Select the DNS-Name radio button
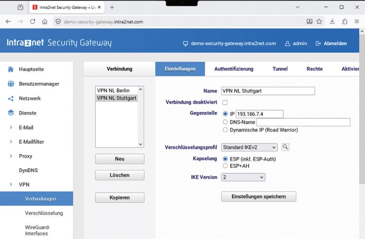Image resolution: width=365 pixels, height=239 pixels. coord(225,122)
